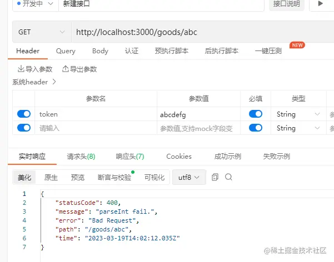Select the 请求头(8) tab
Image resolution: width=334 pixels, height=262 pixels.
point(81,157)
